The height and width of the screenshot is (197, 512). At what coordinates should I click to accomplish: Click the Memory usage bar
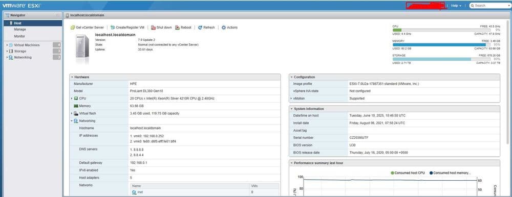[441, 44]
